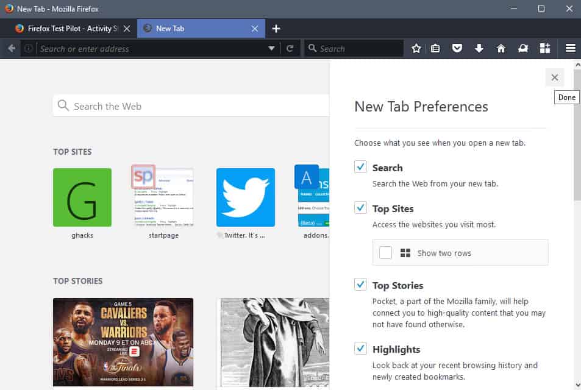Enable the Show two rows checkbox

tap(385, 253)
